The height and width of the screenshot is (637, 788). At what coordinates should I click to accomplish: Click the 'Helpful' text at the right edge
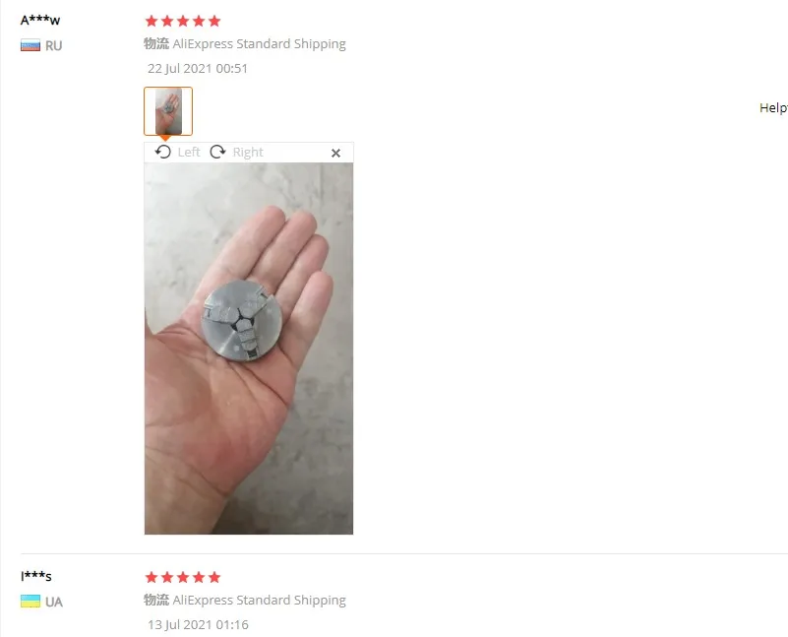click(x=773, y=107)
